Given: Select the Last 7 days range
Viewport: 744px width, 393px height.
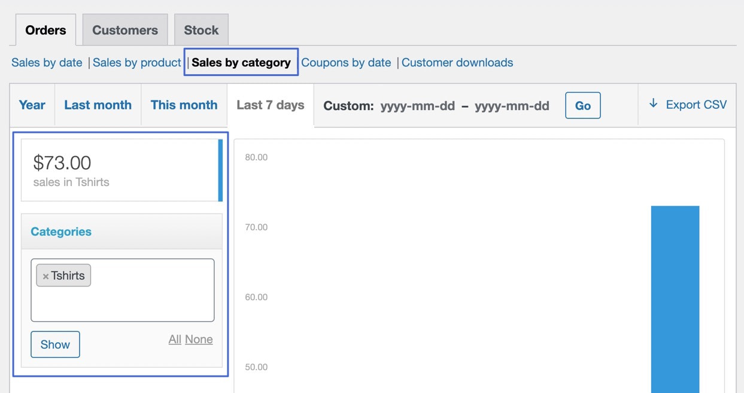Looking at the screenshot, I should [270, 105].
